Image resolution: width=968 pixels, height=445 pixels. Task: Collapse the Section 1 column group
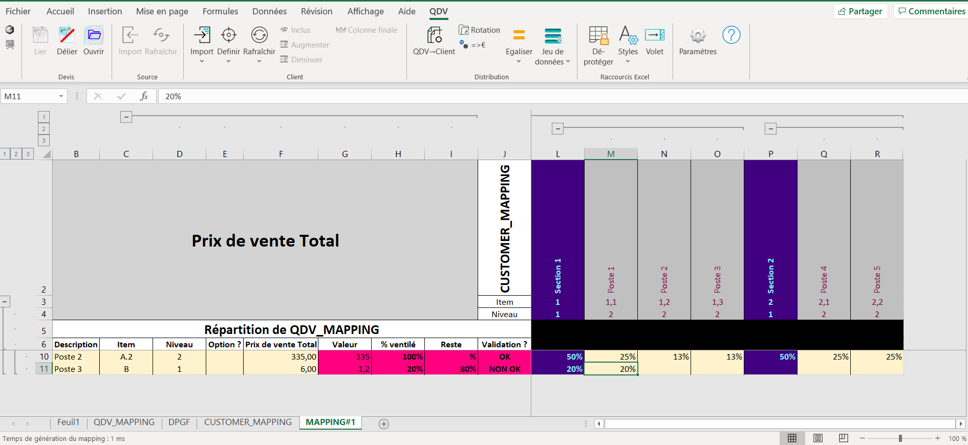(558, 128)
